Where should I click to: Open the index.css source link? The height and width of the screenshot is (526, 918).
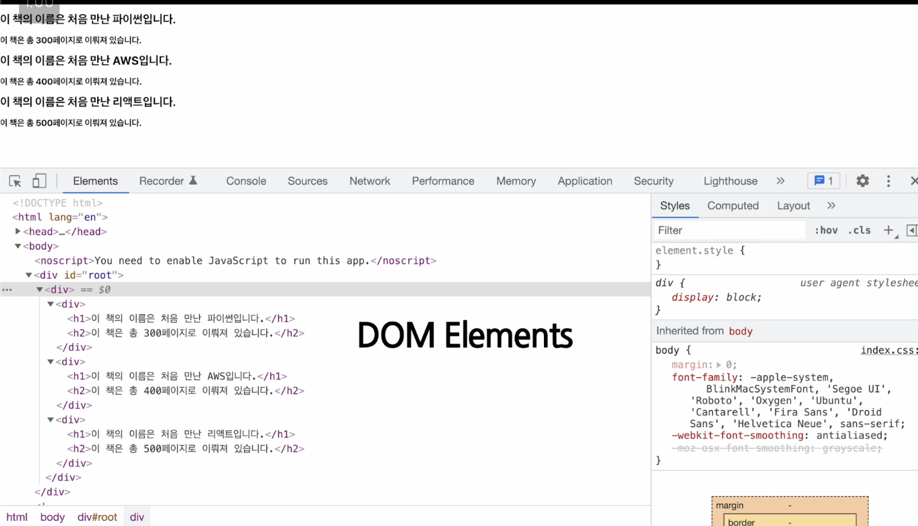point(889,350)
